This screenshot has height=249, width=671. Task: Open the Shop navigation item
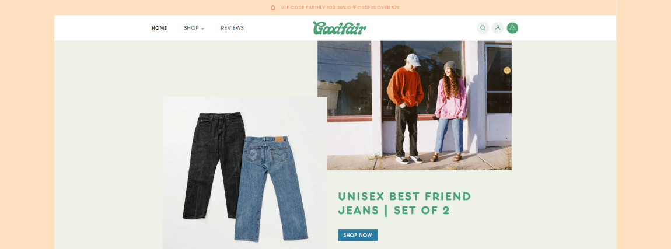(x=191, y=28)
